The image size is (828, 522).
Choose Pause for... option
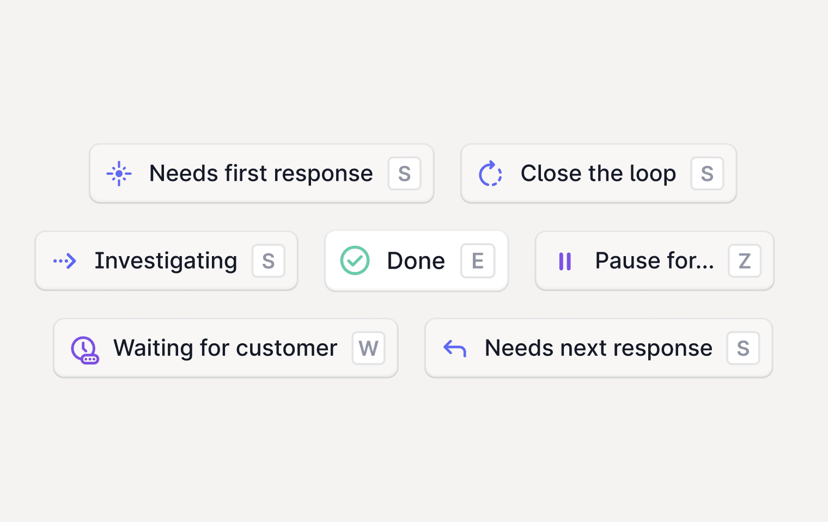[654, 261]
